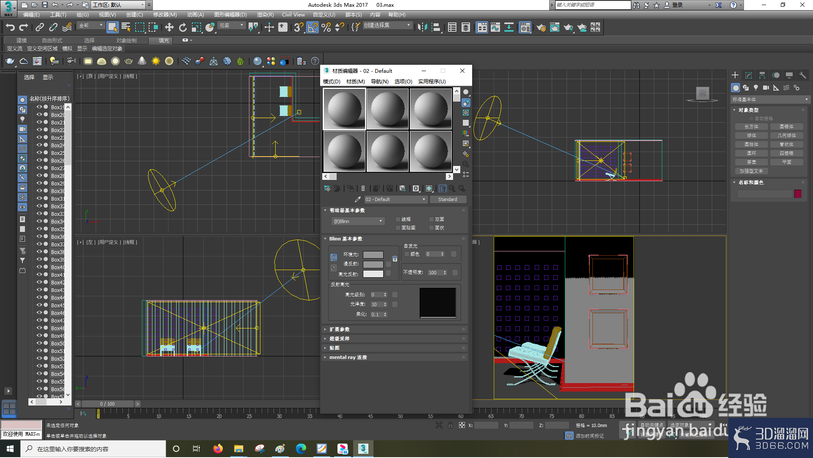Open the 渲染(R) main menu

(x=265, y=15)
